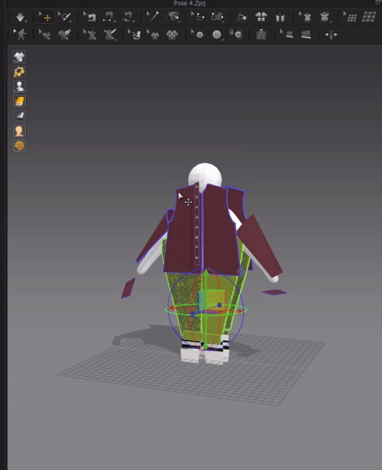Click the symmetric folded garment icon
This screenshot has width=382, height=470.
coord(280,17)
